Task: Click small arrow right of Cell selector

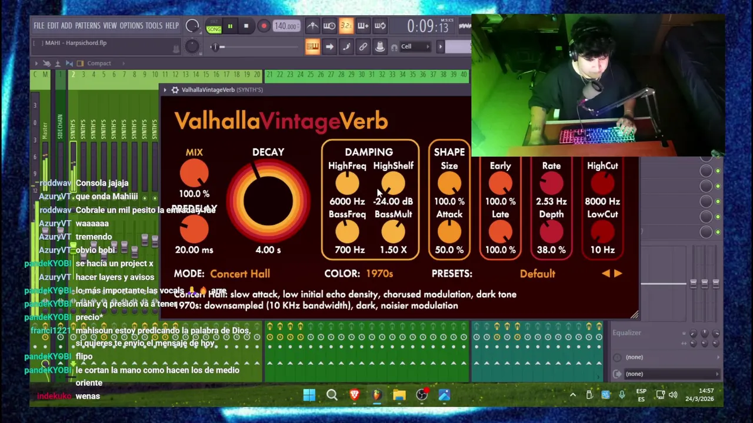Action: (x=440, y=47)
